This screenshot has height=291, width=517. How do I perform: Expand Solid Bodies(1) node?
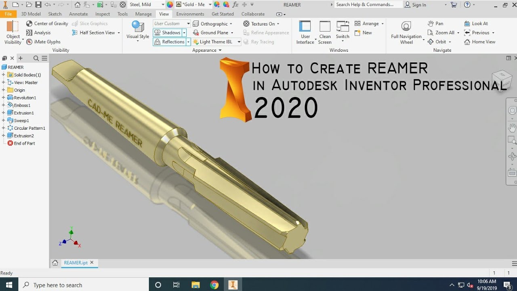click(4, 75)
